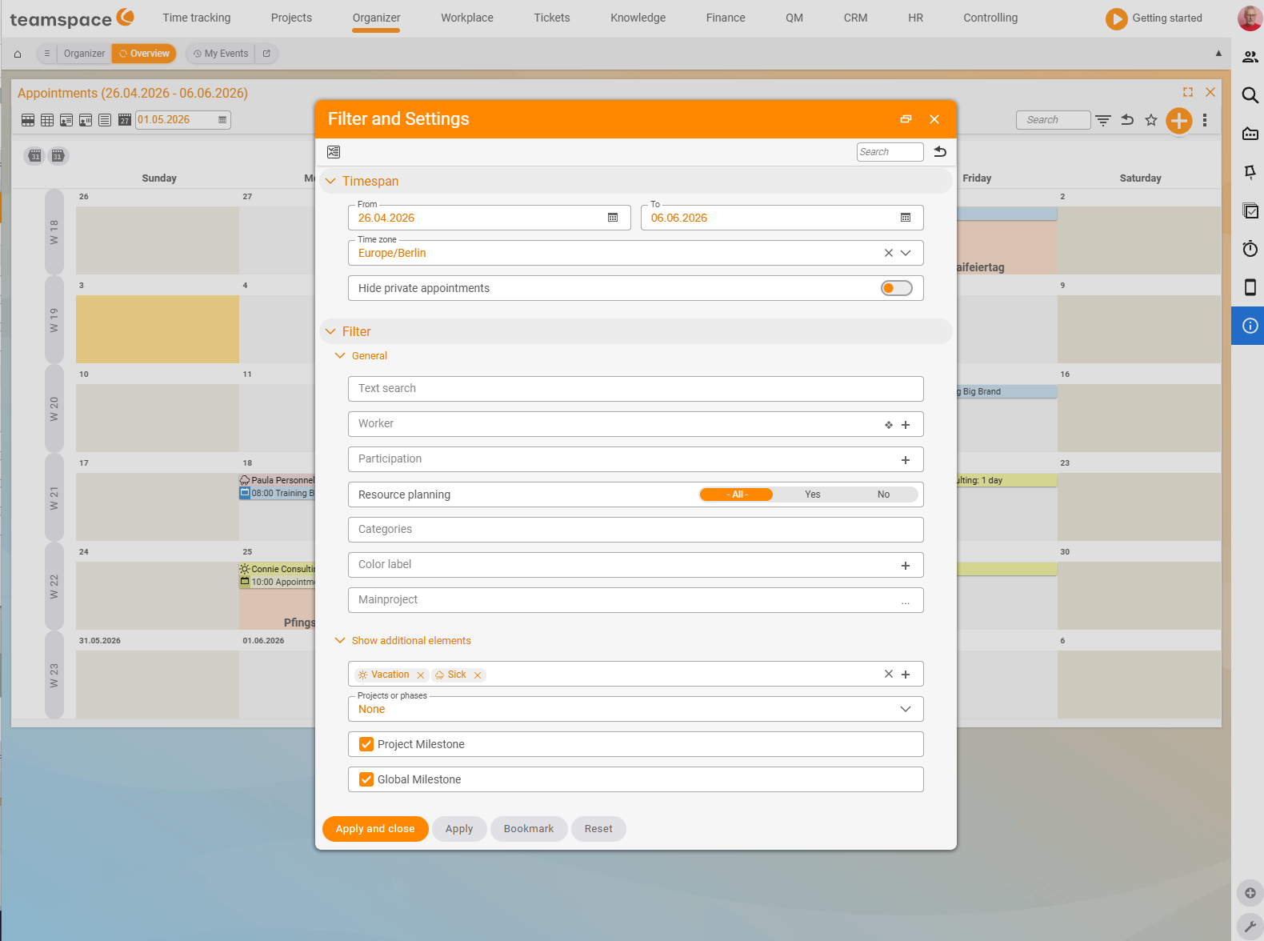
Task: Click the blue info icon in sidebar
Action: [1250, 326]
